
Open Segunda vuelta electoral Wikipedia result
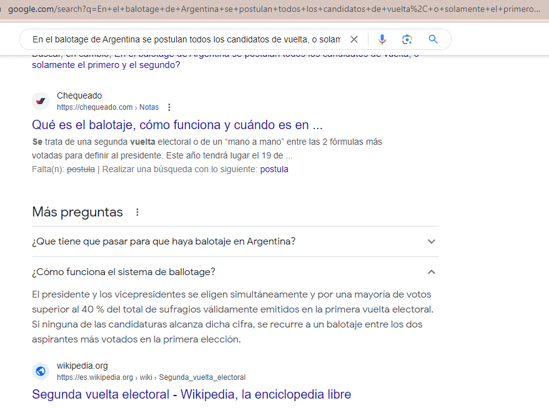(x=191, y=394)
